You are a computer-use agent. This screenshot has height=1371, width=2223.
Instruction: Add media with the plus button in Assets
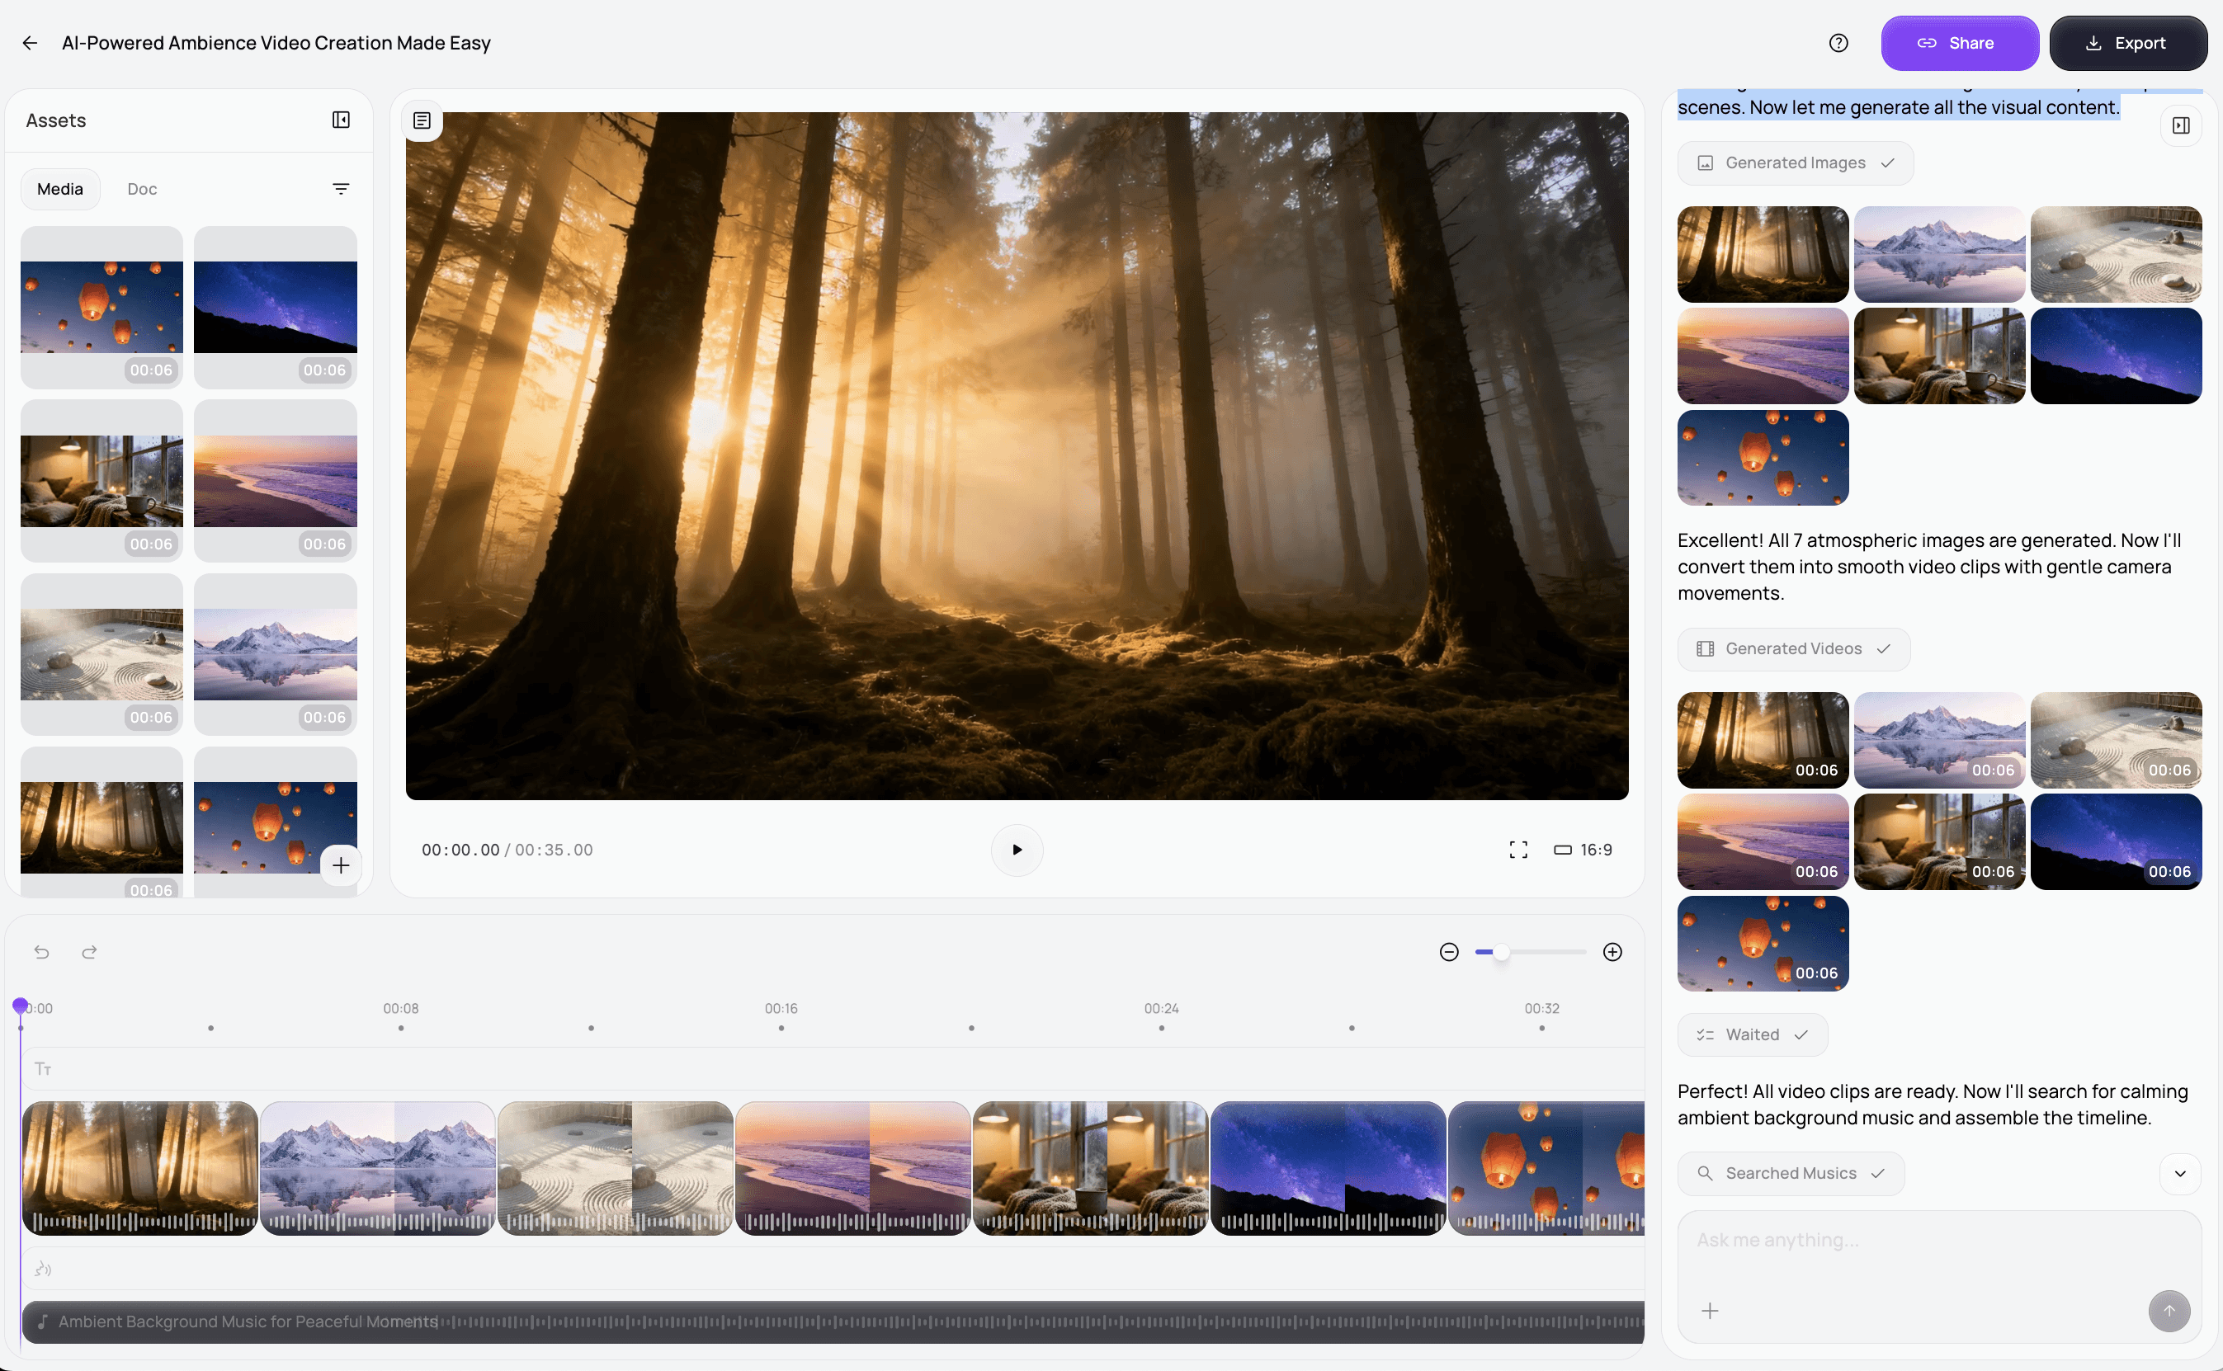click(340, 865)
